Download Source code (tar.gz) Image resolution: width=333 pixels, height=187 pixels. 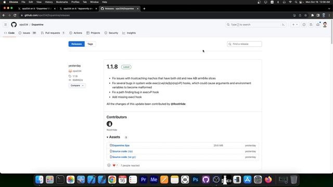click(x=124, y=157)
